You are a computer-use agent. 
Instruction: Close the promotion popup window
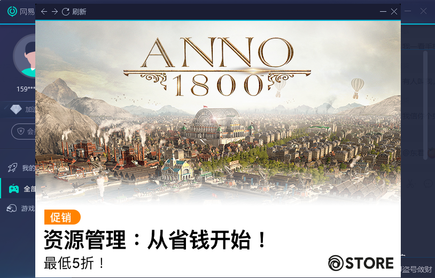pos(394,11)
